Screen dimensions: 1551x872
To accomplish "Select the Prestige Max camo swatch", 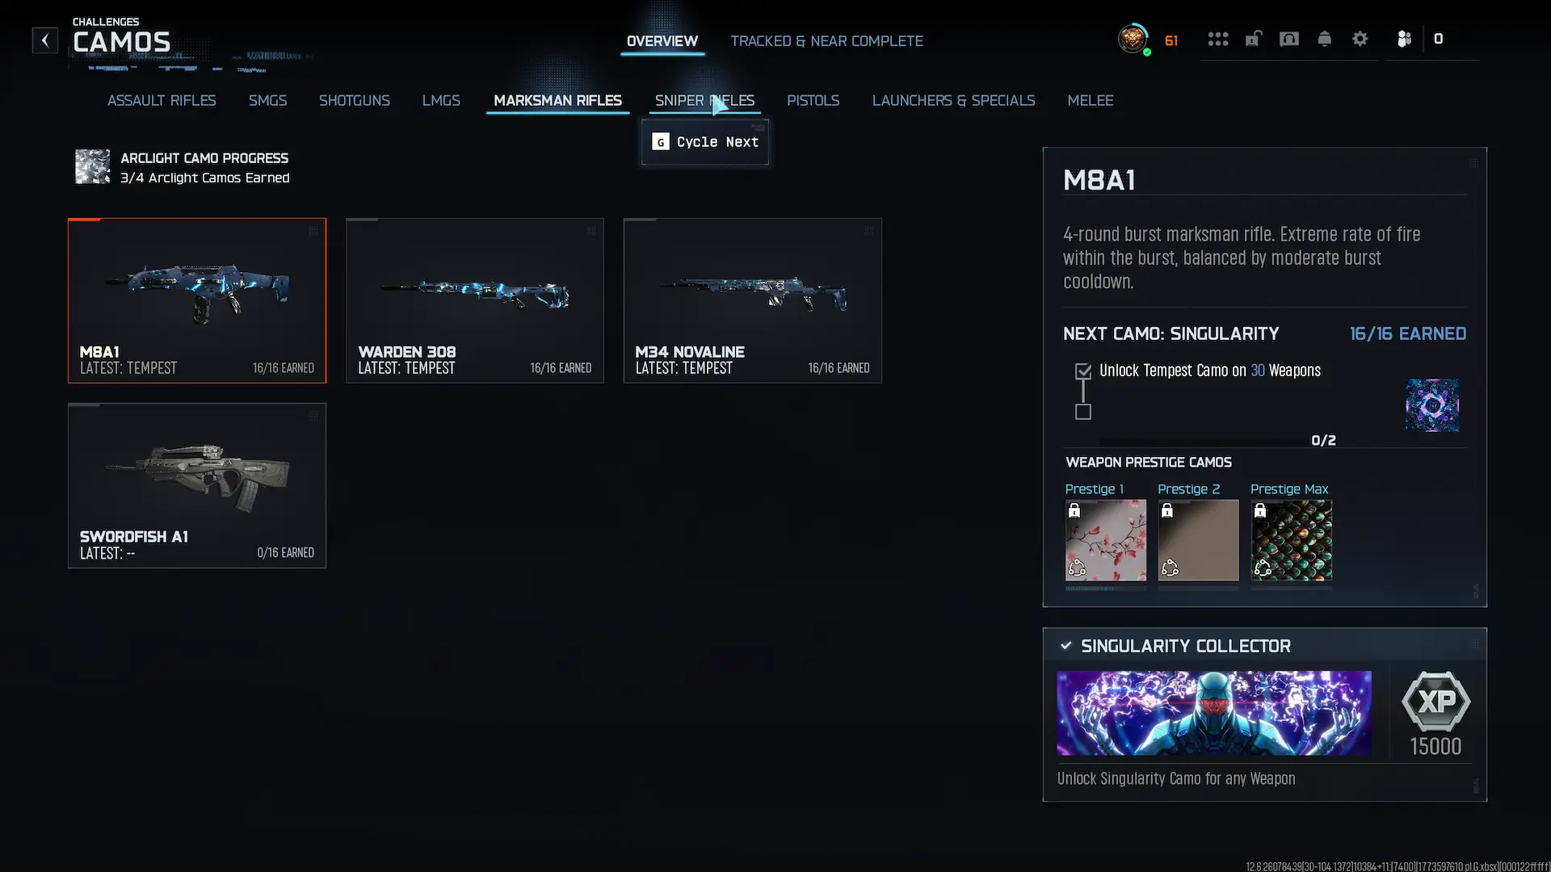I will tap(1291, 540).
